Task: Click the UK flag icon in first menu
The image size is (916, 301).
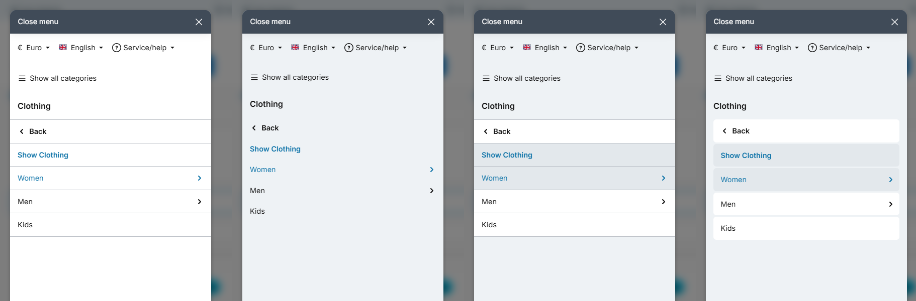Action: point(63,47)
